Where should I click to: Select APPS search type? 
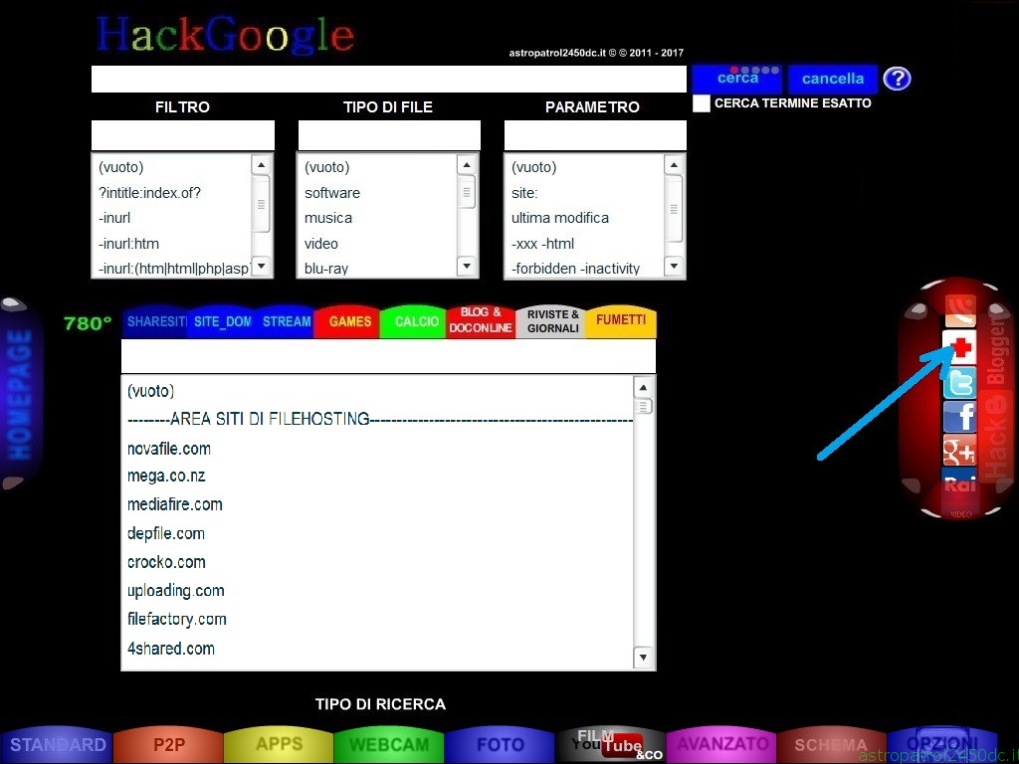[279, 744]
